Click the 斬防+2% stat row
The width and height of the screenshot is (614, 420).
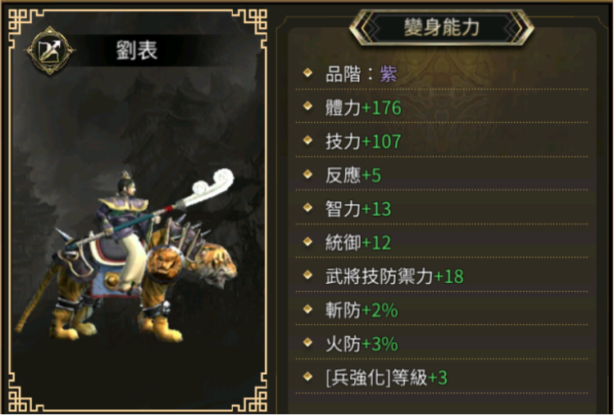click(x=442, y=309)
